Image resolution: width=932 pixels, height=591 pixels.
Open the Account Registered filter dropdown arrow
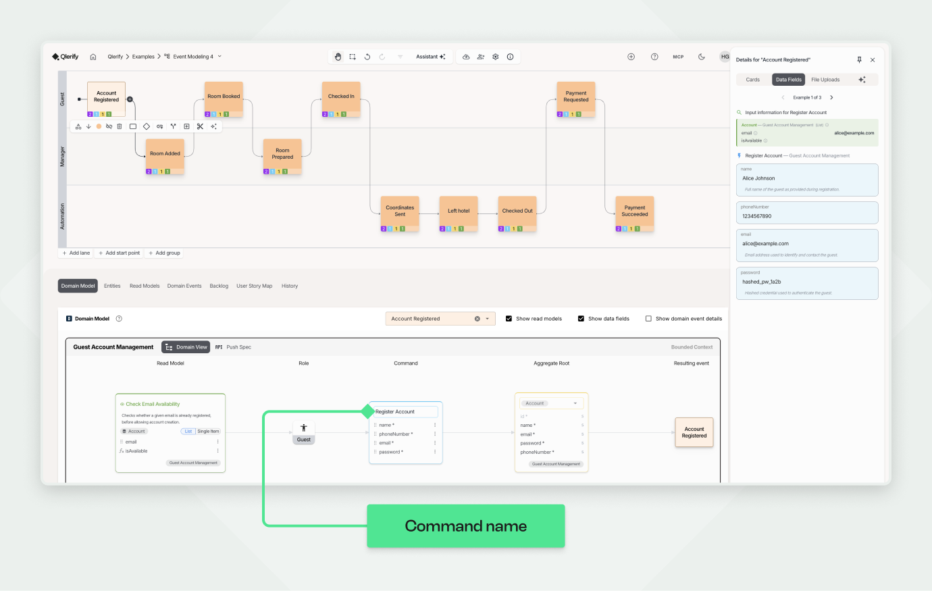tap(488, 319)
